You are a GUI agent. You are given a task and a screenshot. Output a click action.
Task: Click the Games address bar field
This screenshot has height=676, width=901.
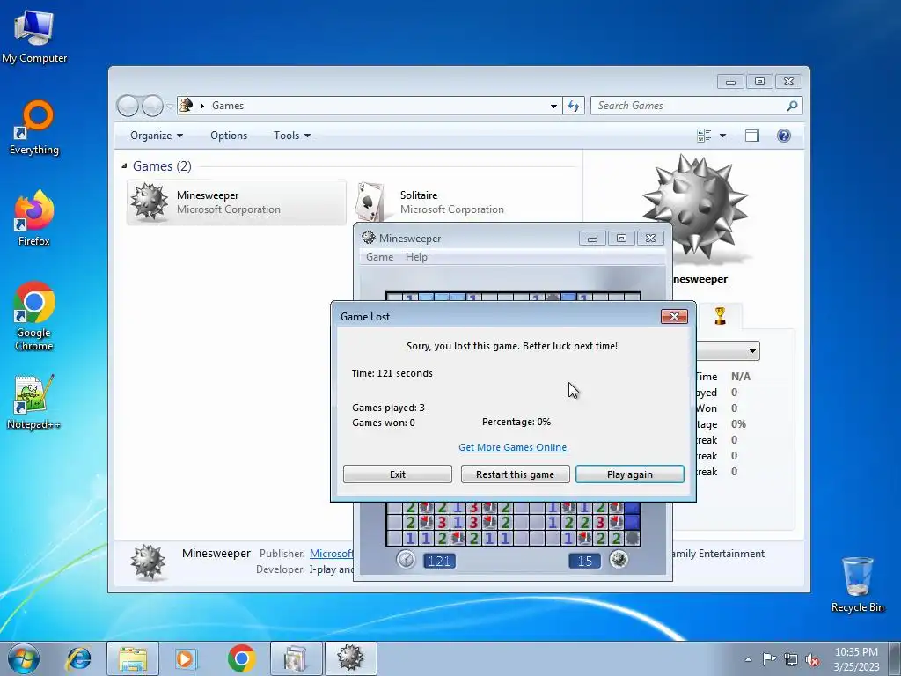(x=368, y=106)
